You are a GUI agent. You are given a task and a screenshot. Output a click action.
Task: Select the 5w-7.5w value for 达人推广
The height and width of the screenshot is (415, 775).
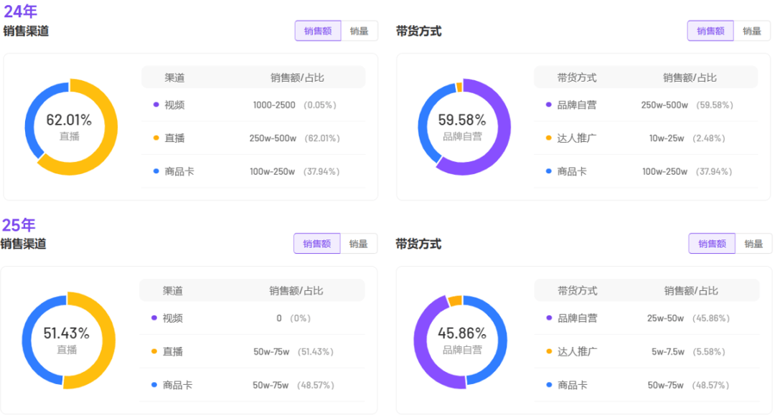point(668,351)
